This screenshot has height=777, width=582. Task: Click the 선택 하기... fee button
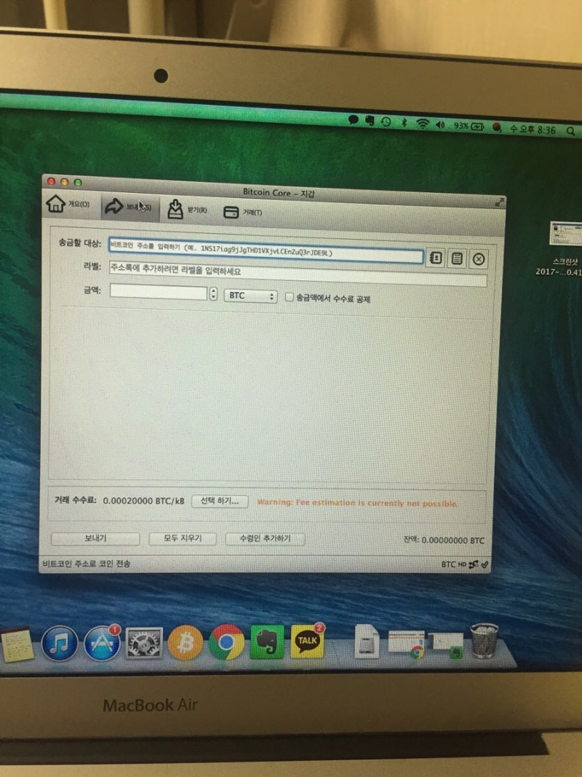coord(219,501)
